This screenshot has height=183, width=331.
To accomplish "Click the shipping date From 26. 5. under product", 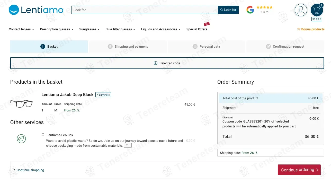I will [72, 110].
